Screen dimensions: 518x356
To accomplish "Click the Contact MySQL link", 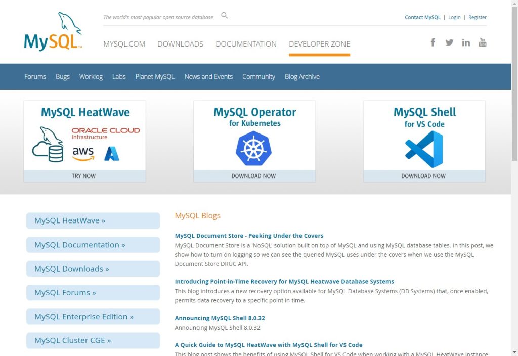I will point(422,17).
